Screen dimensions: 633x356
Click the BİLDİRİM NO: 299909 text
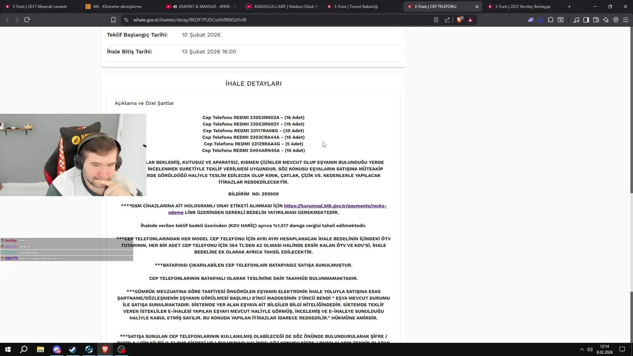253,194
